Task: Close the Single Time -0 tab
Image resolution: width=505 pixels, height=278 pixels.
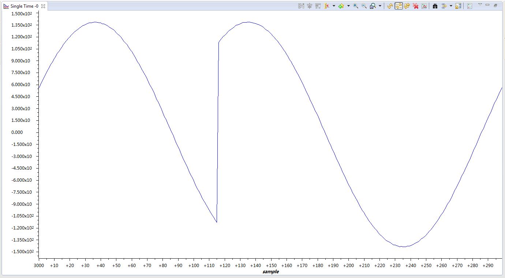Action: coord(43,6)
